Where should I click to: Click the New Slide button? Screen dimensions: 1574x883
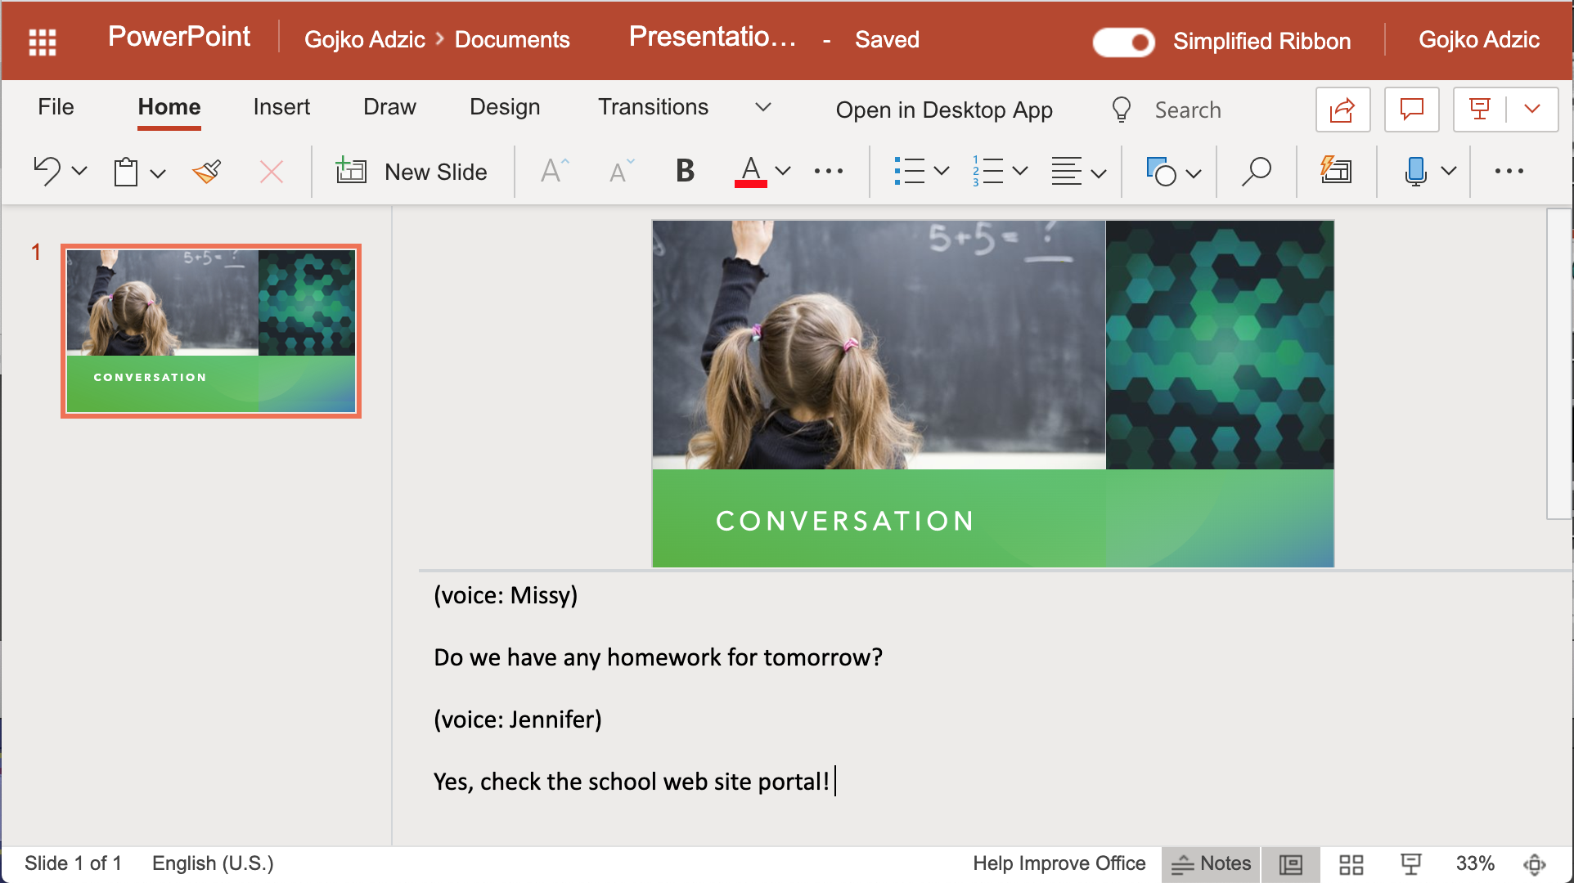coord(411,172)
